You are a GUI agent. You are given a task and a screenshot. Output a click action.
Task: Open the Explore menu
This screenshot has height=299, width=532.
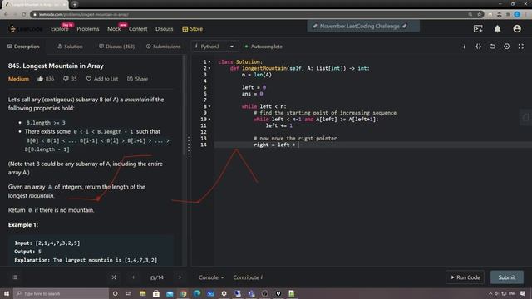(59, 29)
